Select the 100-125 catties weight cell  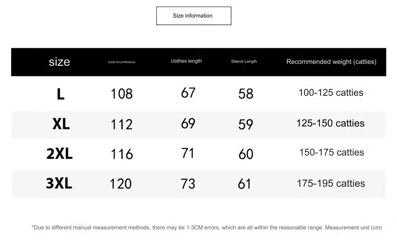(x=331, y=93)
